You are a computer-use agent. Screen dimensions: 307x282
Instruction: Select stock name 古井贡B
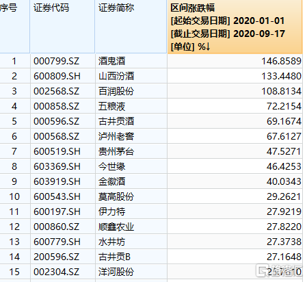tap(114, 257)
